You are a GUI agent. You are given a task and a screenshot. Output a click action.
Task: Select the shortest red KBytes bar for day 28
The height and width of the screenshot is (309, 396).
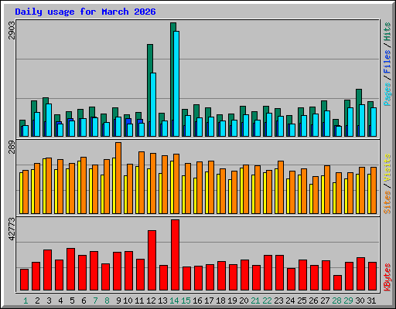point(337,283)
